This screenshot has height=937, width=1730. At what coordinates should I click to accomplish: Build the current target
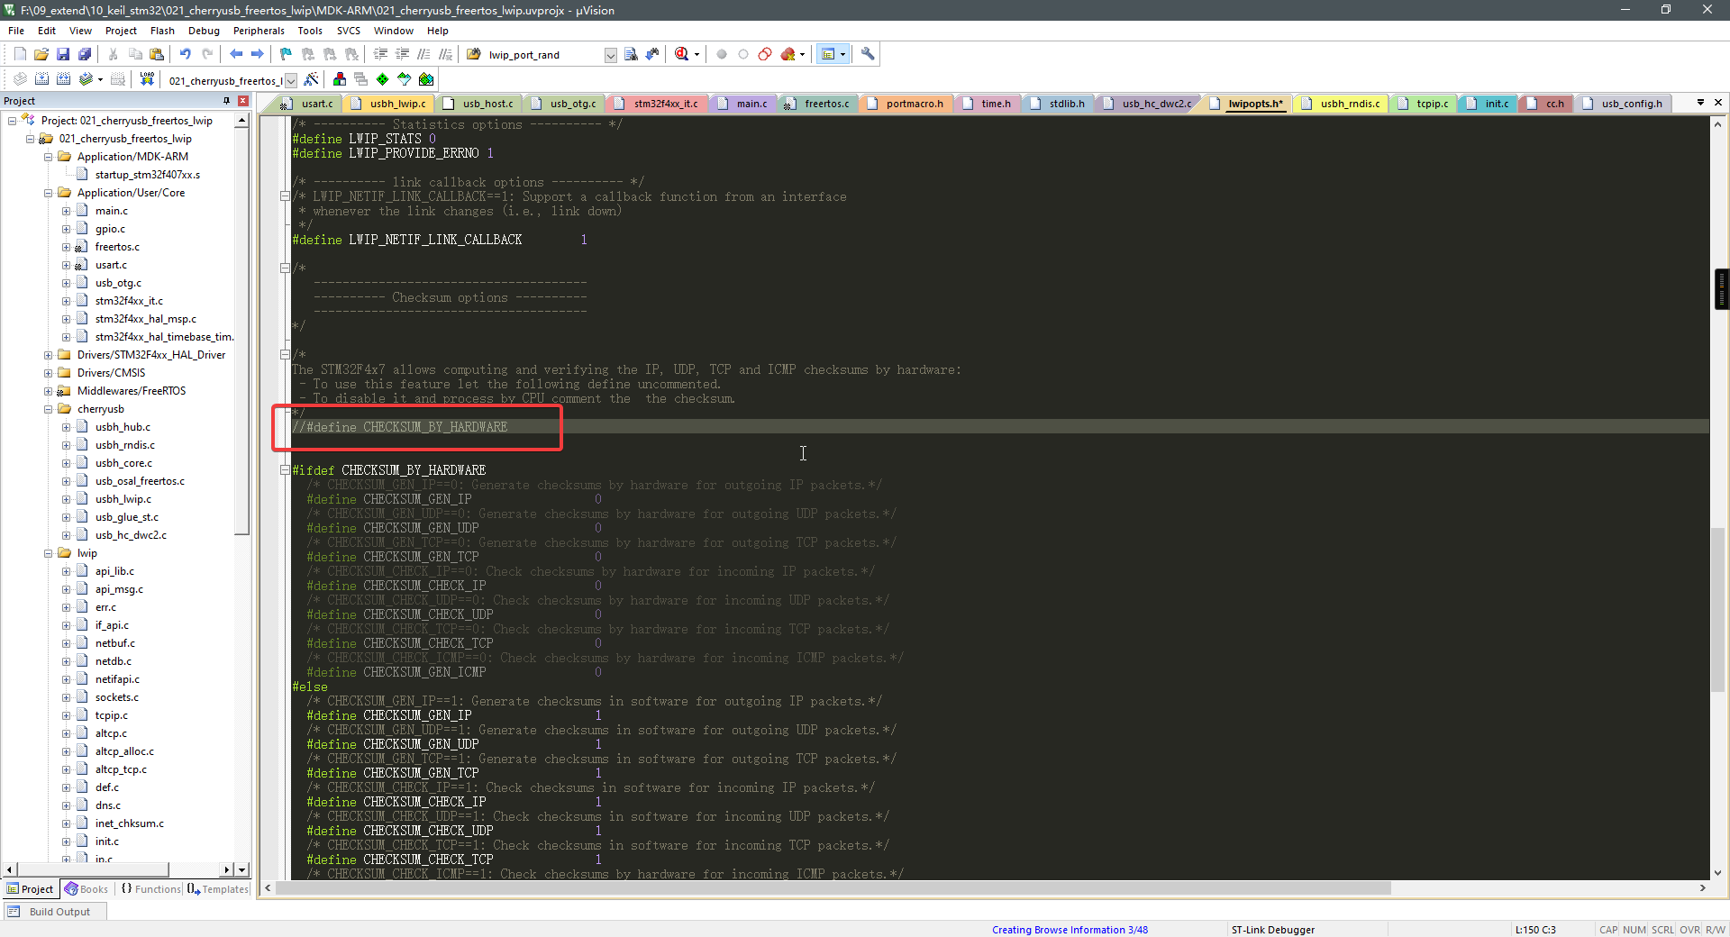pos(41,79)
